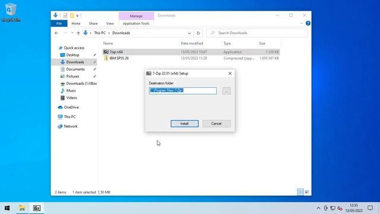
Task: Select Network in navigation pane
Action: click(71, 126)
